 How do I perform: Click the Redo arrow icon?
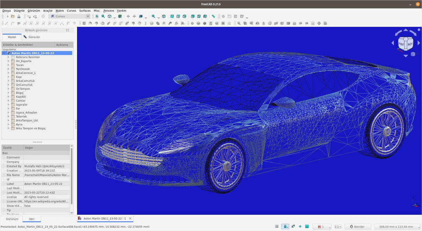(35, 16)
